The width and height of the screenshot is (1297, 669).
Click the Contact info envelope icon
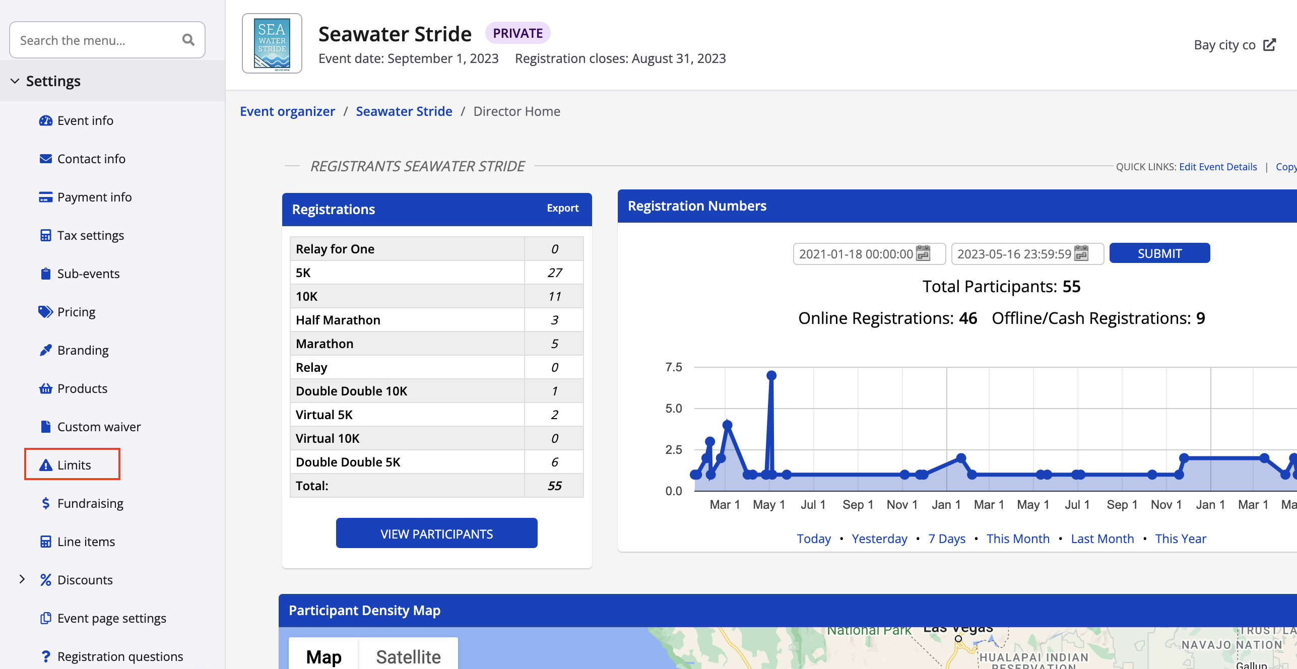click(x=45, y=159)
